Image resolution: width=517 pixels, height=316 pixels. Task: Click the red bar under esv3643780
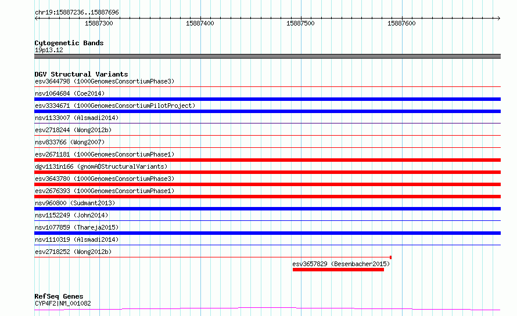[267, 184]
